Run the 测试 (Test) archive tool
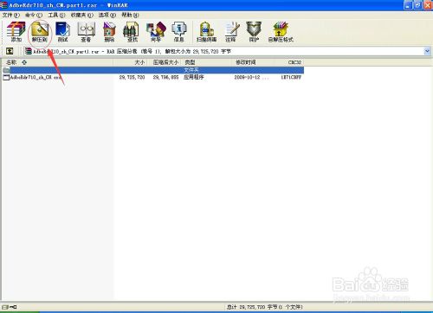 click(x=62, y=32)
